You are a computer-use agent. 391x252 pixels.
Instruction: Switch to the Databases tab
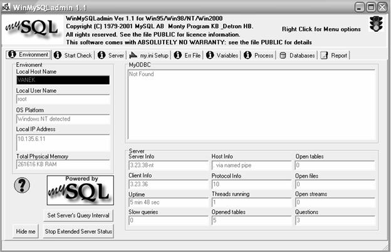[x=297, y=55]
